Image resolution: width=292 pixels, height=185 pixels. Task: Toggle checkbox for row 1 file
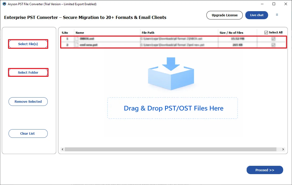pos(273,39)
